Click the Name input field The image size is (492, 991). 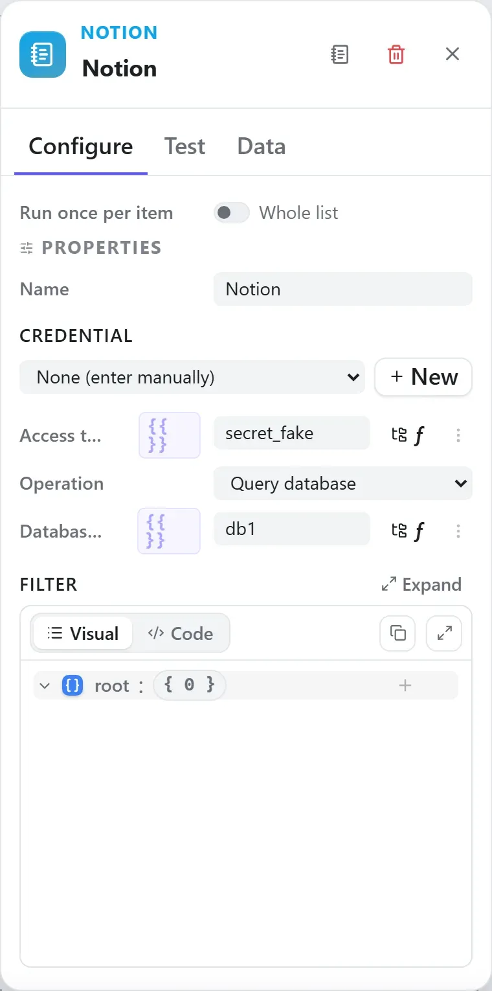pyautogui.click(x=343, y=289)
